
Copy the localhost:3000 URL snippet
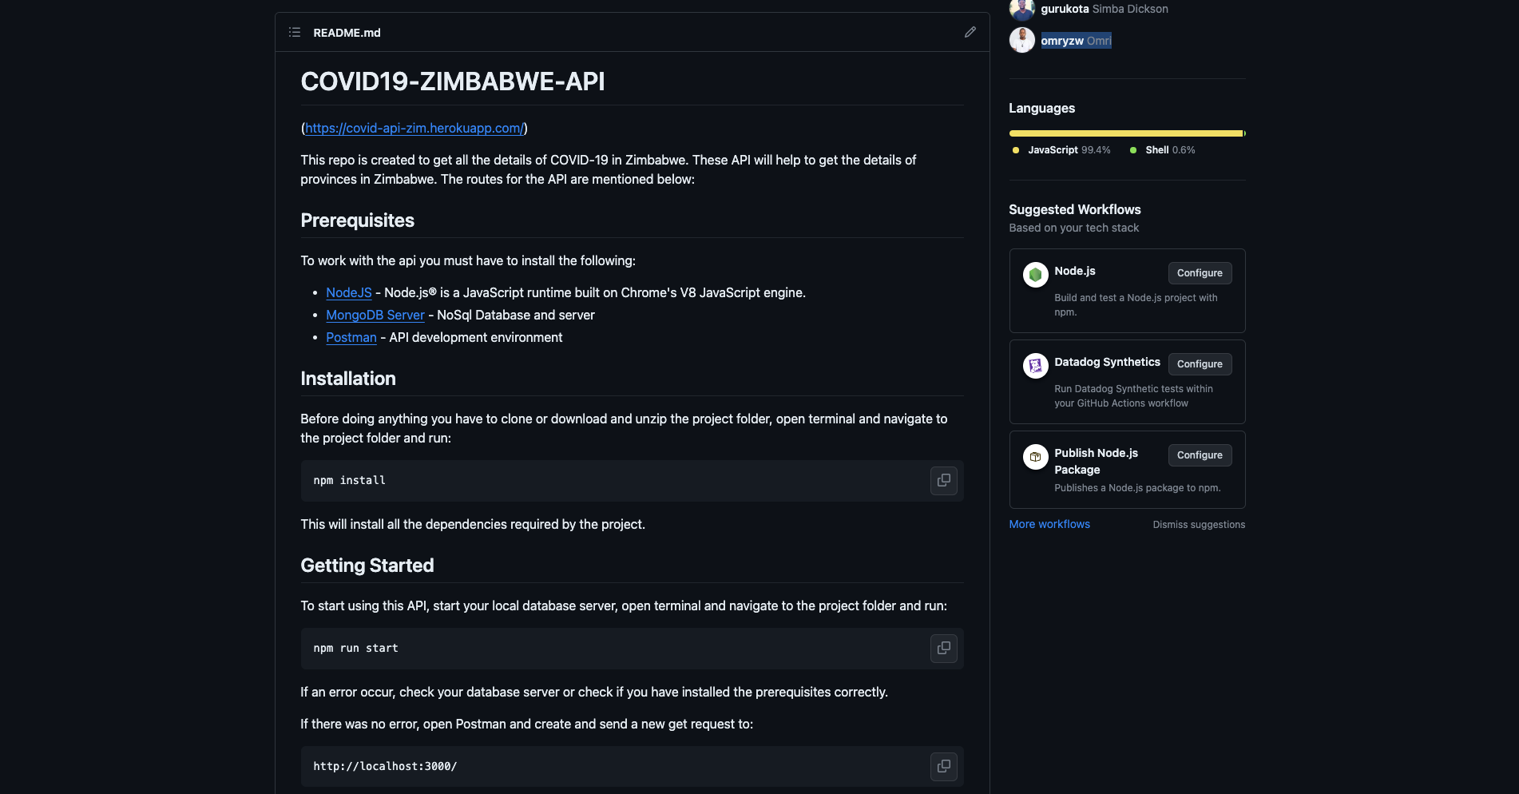[944, 767]
